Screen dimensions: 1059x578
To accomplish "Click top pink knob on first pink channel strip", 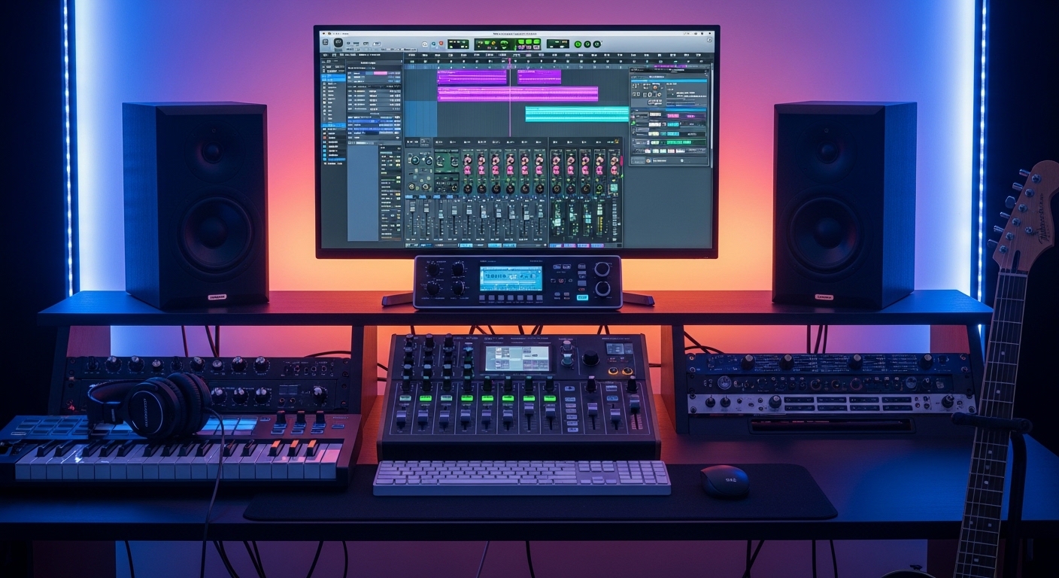I will point(468,160).
